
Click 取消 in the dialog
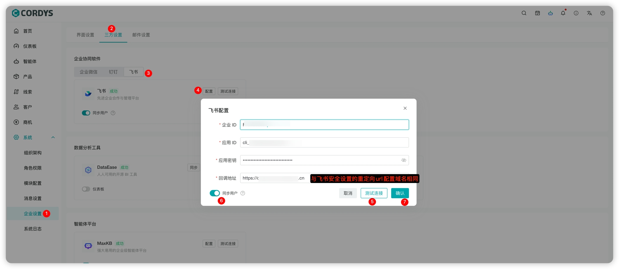[348, 193]
